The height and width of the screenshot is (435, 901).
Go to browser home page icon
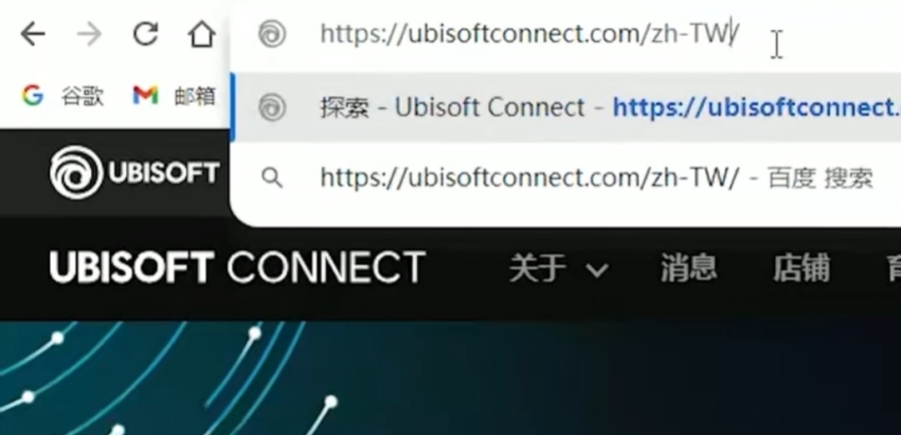tap(202, 34)
